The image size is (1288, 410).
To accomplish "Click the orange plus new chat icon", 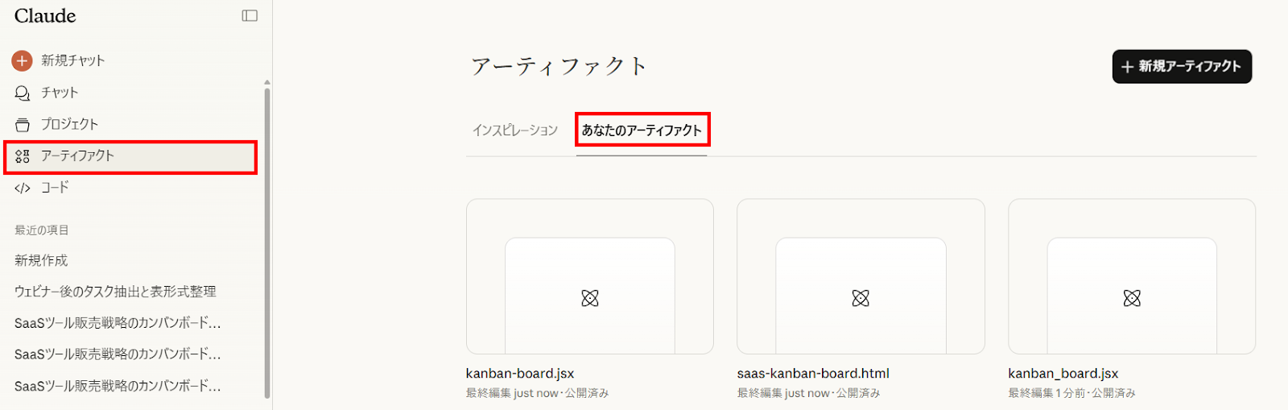I will pyautogui.click(x=22, y=60).
